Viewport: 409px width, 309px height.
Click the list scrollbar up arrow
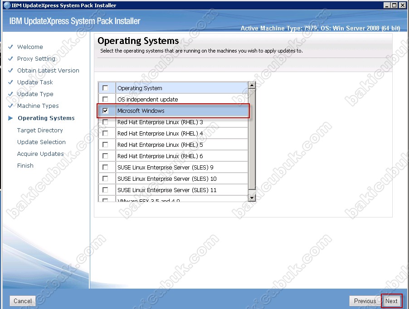pyautogui.click(x=252, y=85)
